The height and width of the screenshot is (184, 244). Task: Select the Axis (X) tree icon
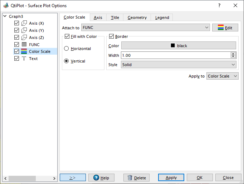pyautogui.click(x=24, y=23)
